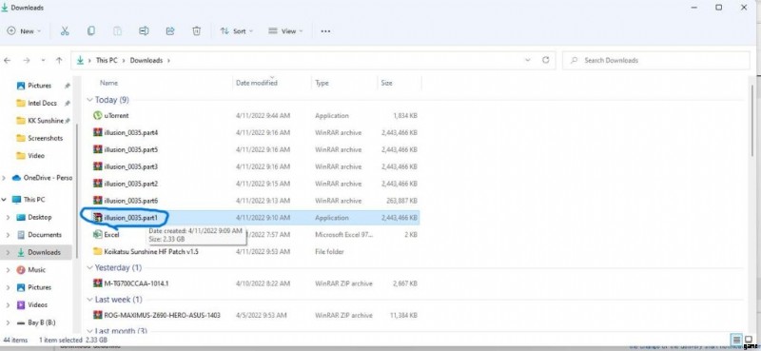Open Screenshots folder in sidebar

[x=45, y=138]
